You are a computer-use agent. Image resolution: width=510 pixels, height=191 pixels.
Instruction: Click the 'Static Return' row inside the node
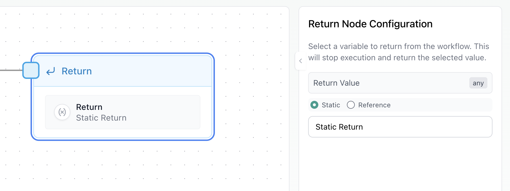122,112
